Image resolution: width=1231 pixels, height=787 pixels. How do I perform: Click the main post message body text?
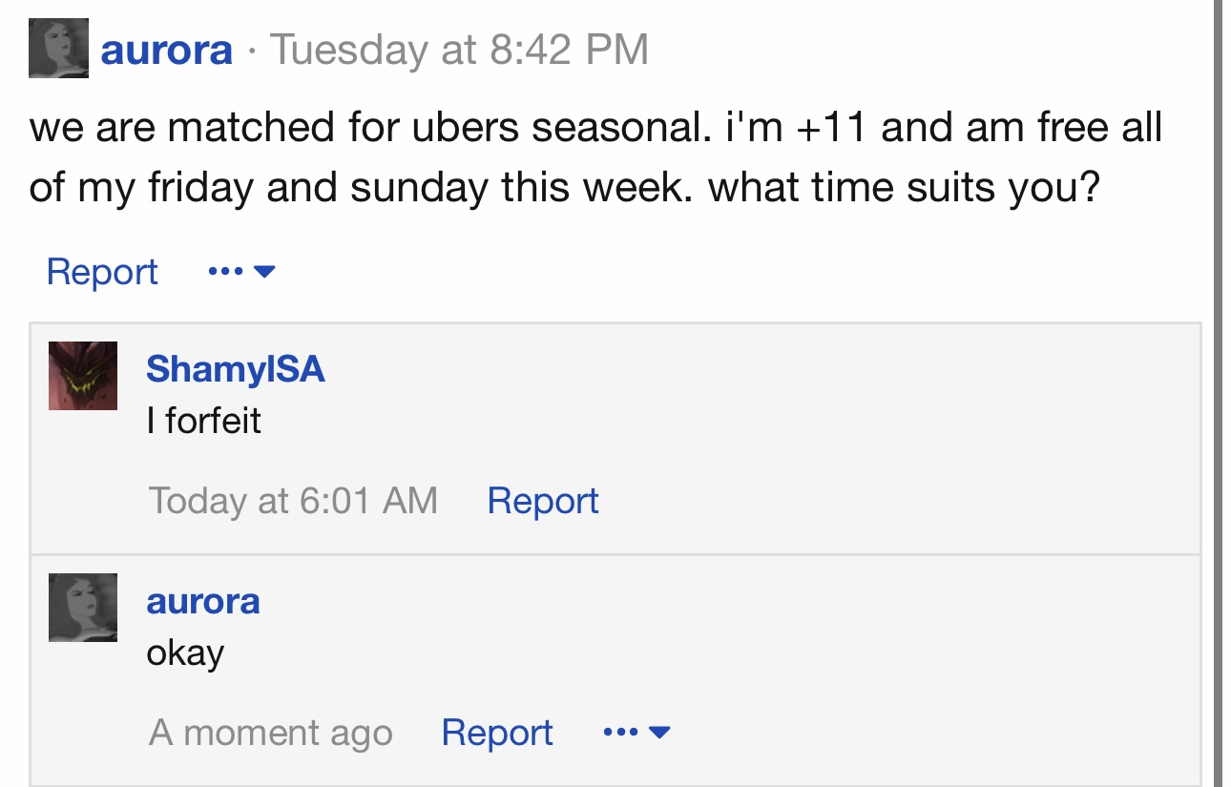coord(595,157)
